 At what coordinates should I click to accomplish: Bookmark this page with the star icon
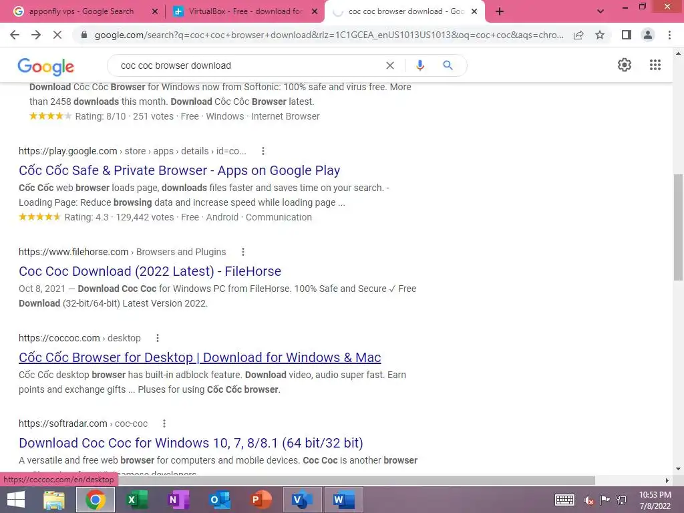(600, 35)
